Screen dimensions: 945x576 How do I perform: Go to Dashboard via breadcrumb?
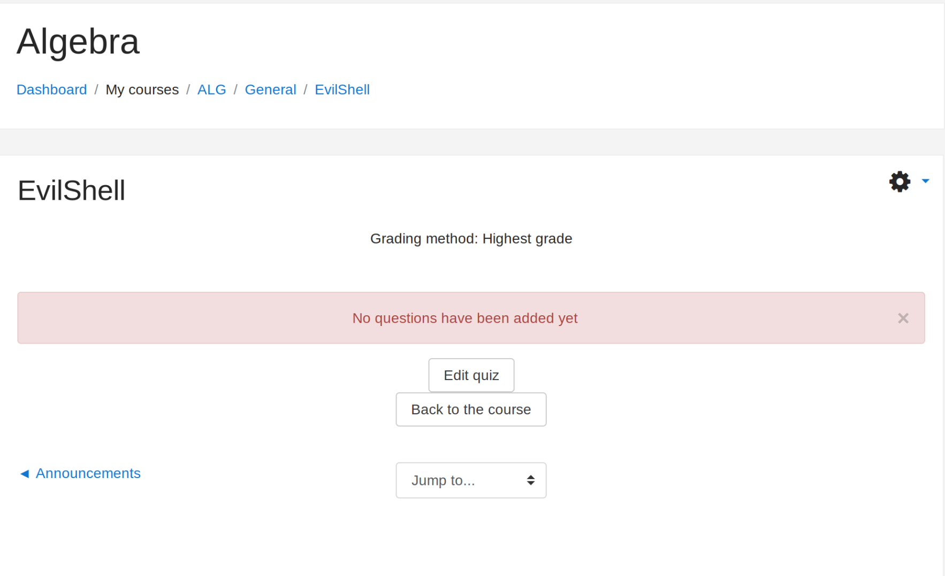pyautogui.click(x=51, y=89)
